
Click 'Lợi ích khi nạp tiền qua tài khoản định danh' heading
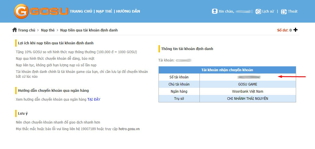point(56,43)
